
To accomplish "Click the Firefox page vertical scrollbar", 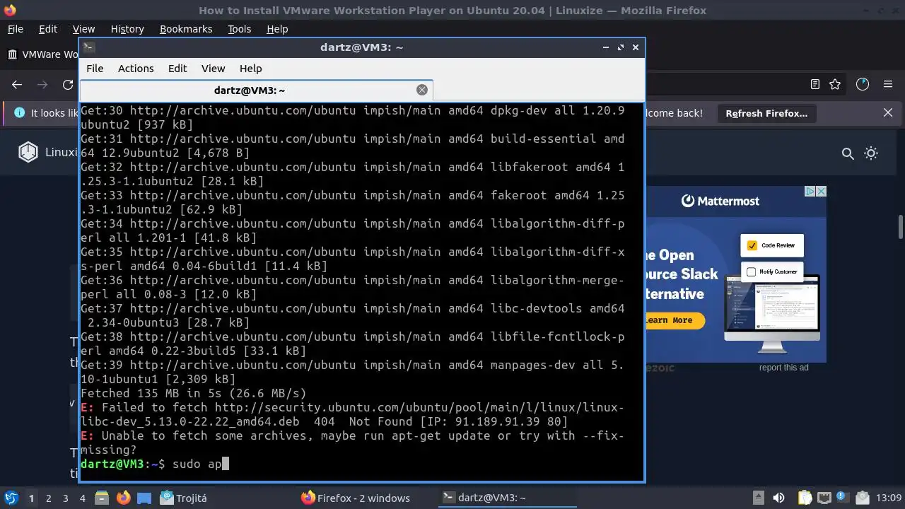I will coord(901,228).
